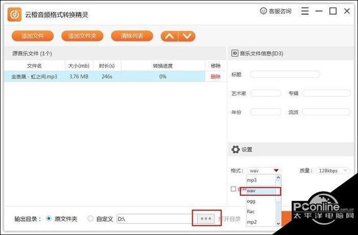Click the 标题 title input field
Screen dimensions: 358x235
click(285, 74)
